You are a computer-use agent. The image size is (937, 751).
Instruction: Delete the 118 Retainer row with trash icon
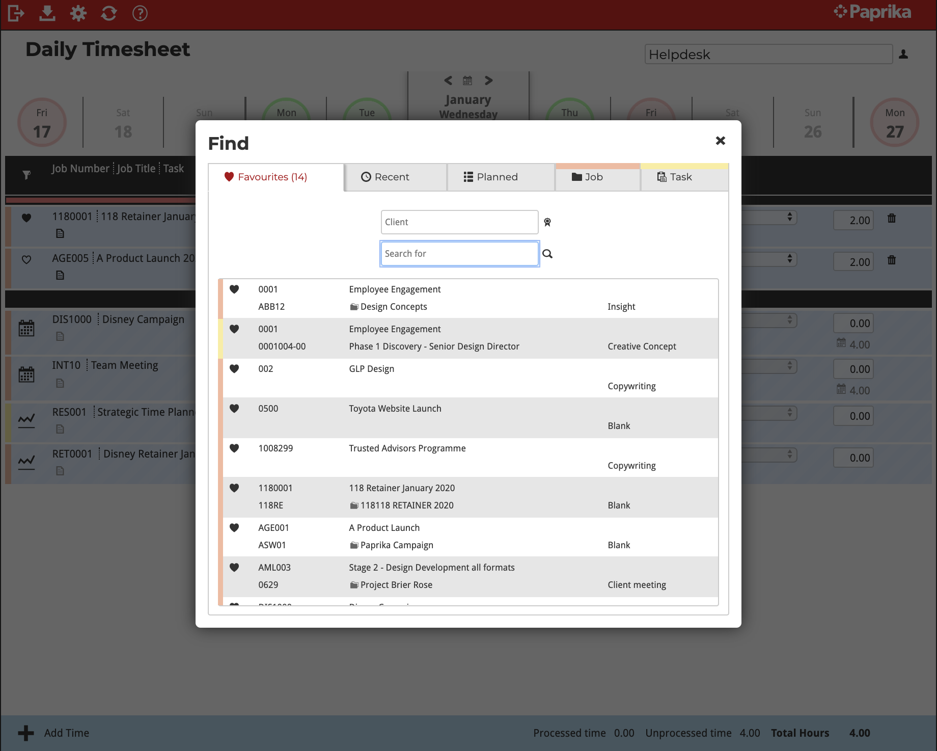coord(892,219)
